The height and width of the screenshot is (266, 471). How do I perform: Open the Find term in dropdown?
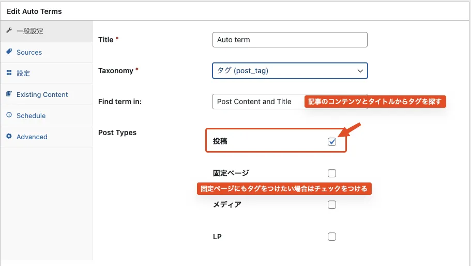[290, 102]
